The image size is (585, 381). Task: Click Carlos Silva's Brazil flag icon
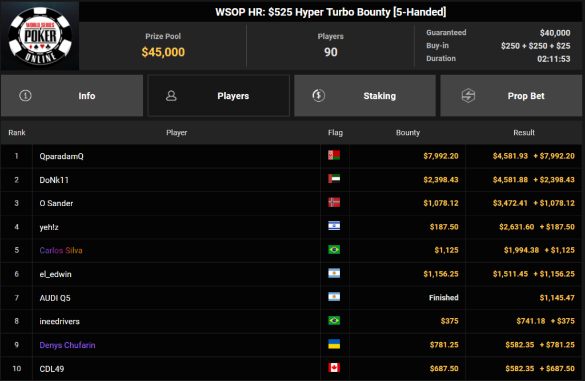pos(334,250)
